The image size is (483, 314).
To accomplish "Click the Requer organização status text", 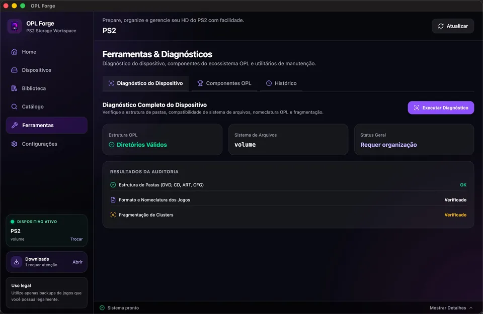I will (388, 145).
